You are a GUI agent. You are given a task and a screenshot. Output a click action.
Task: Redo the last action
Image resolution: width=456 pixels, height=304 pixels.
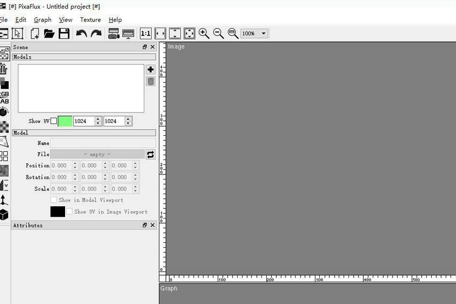pos(96,34)
